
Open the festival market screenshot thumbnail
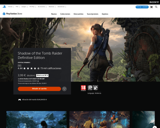click(x=99, y=120)
